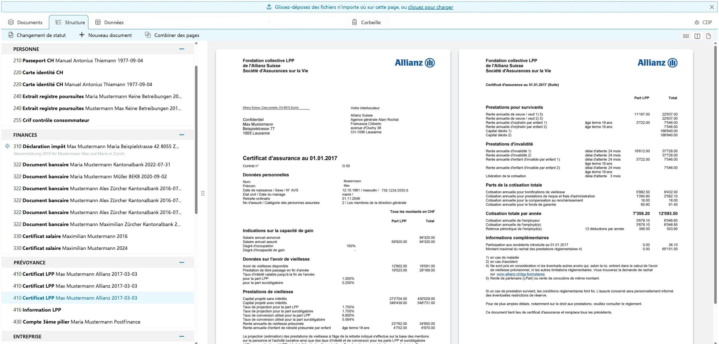The width and height of the screenshot is (719, 344).
Task: Close the upload banner with X
Action: (x=712, y=7)
